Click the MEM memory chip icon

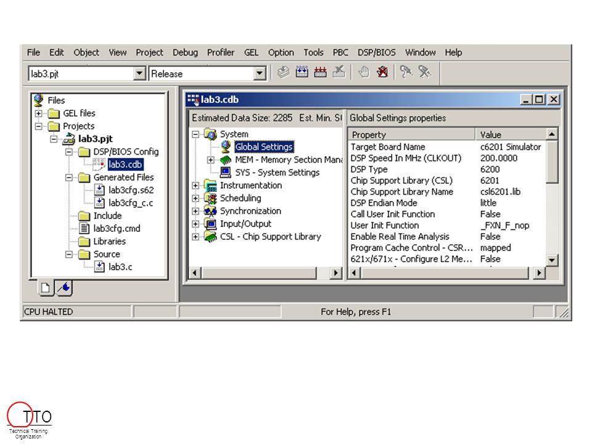pos(226,160)
